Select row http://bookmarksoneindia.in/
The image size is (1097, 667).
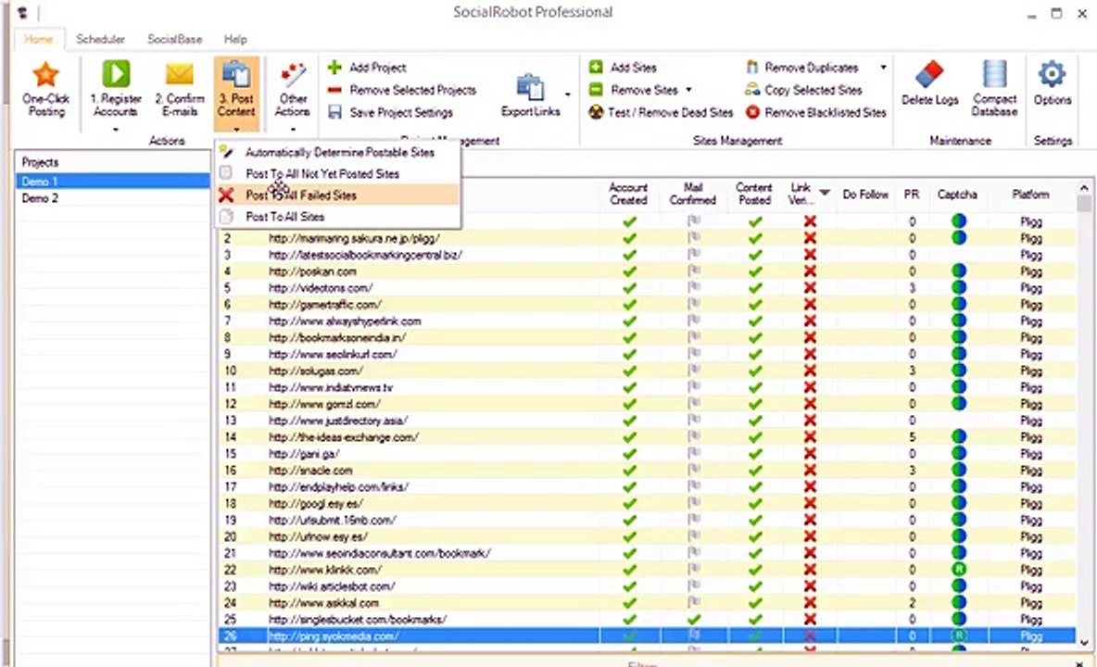647,338
